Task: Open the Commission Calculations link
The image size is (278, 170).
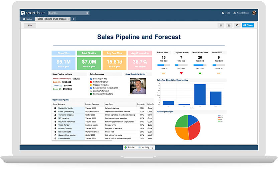Action: tap(103, 94)
